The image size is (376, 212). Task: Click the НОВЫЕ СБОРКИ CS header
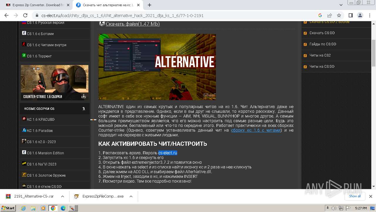click(x=55, y=109)
